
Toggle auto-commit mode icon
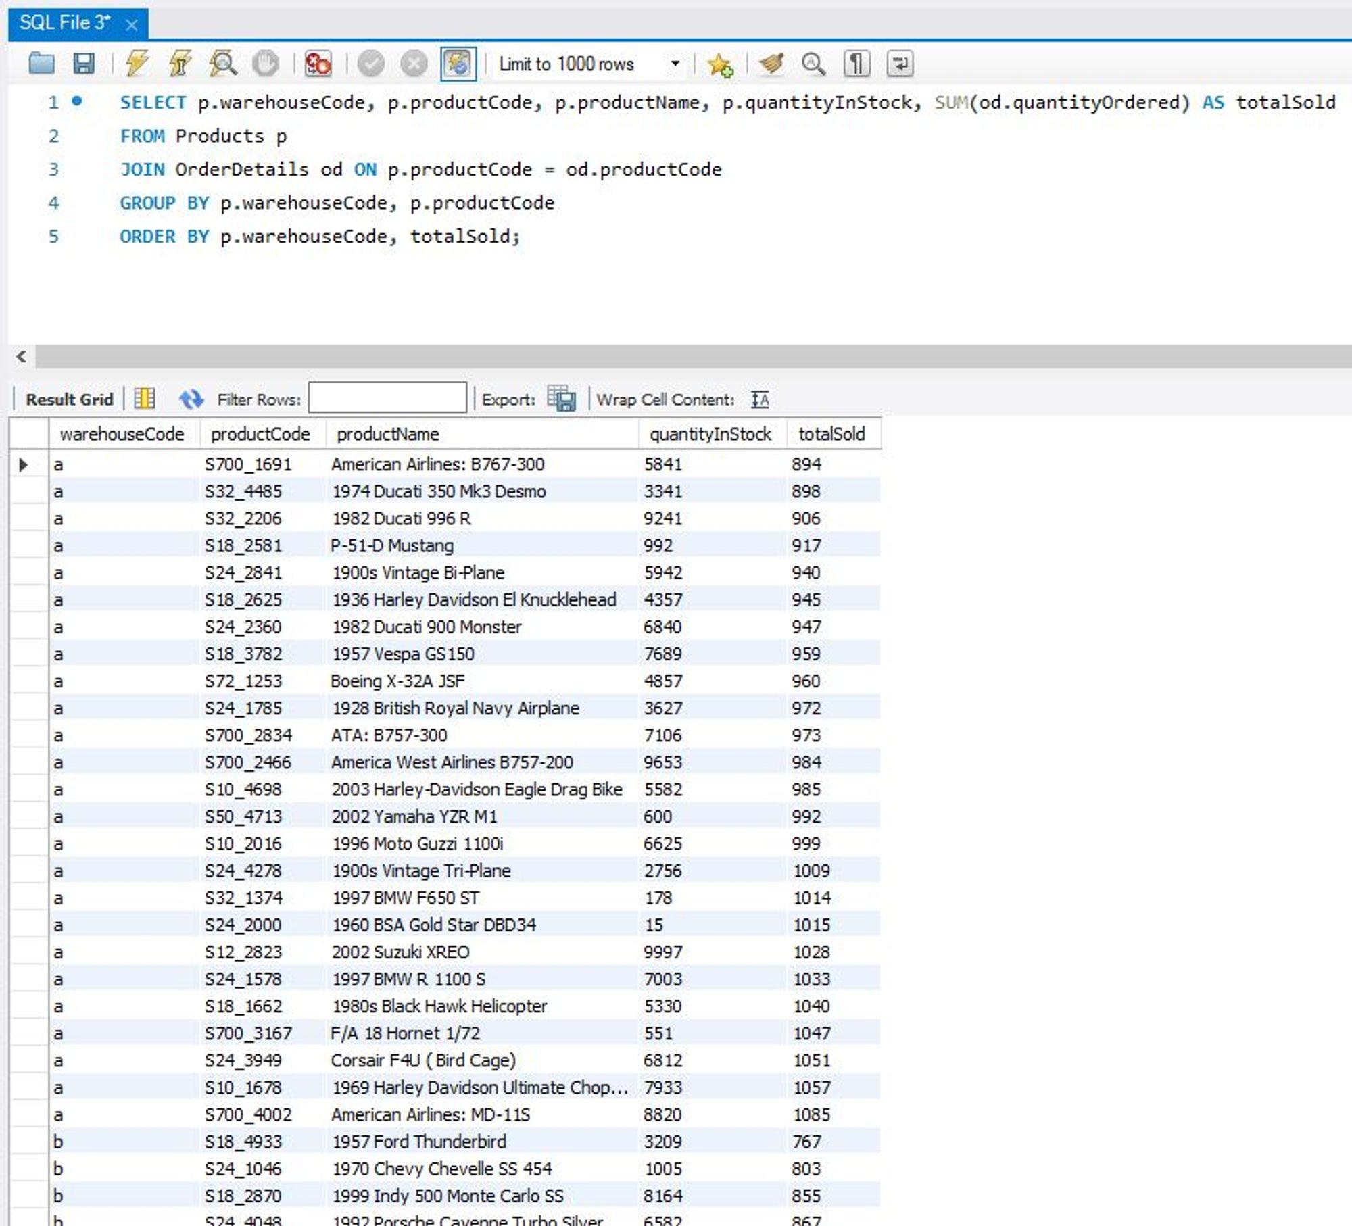pyautogui.click(x=458, y=64)
